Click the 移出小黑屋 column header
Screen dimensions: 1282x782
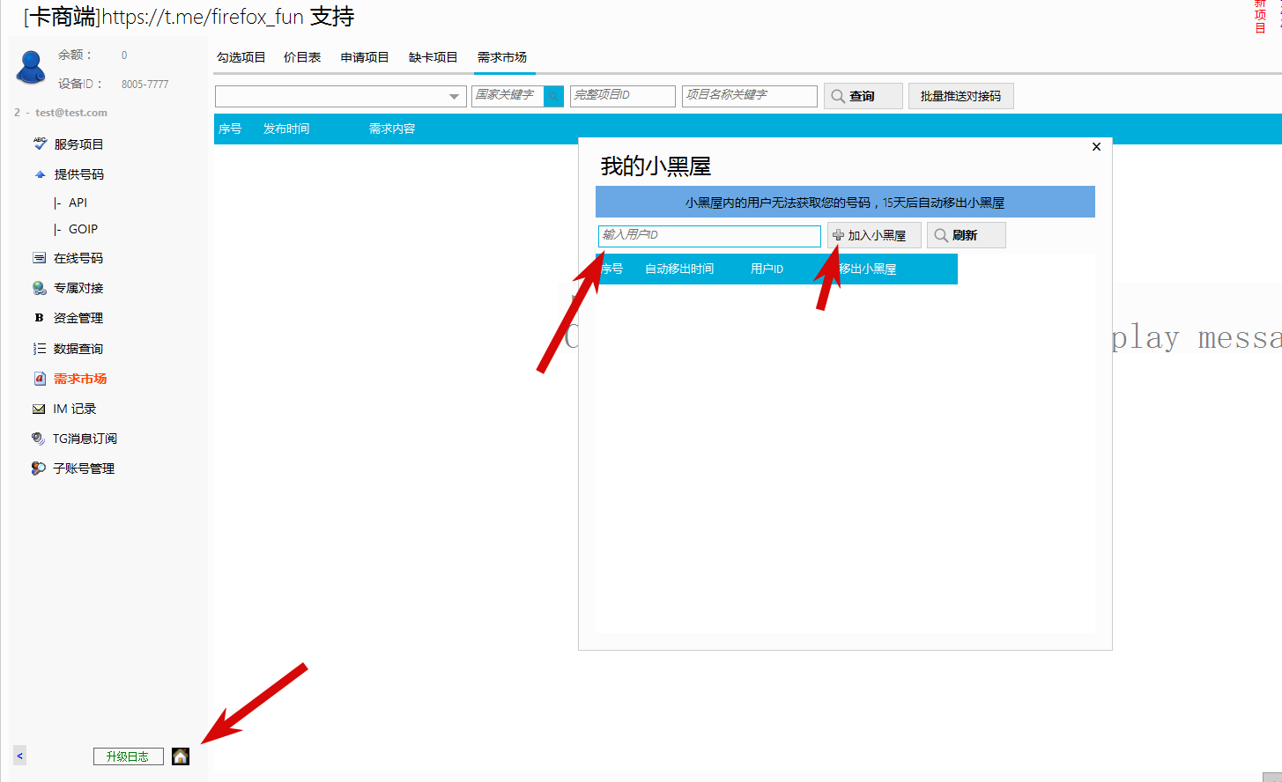click(x=867, y=269)
